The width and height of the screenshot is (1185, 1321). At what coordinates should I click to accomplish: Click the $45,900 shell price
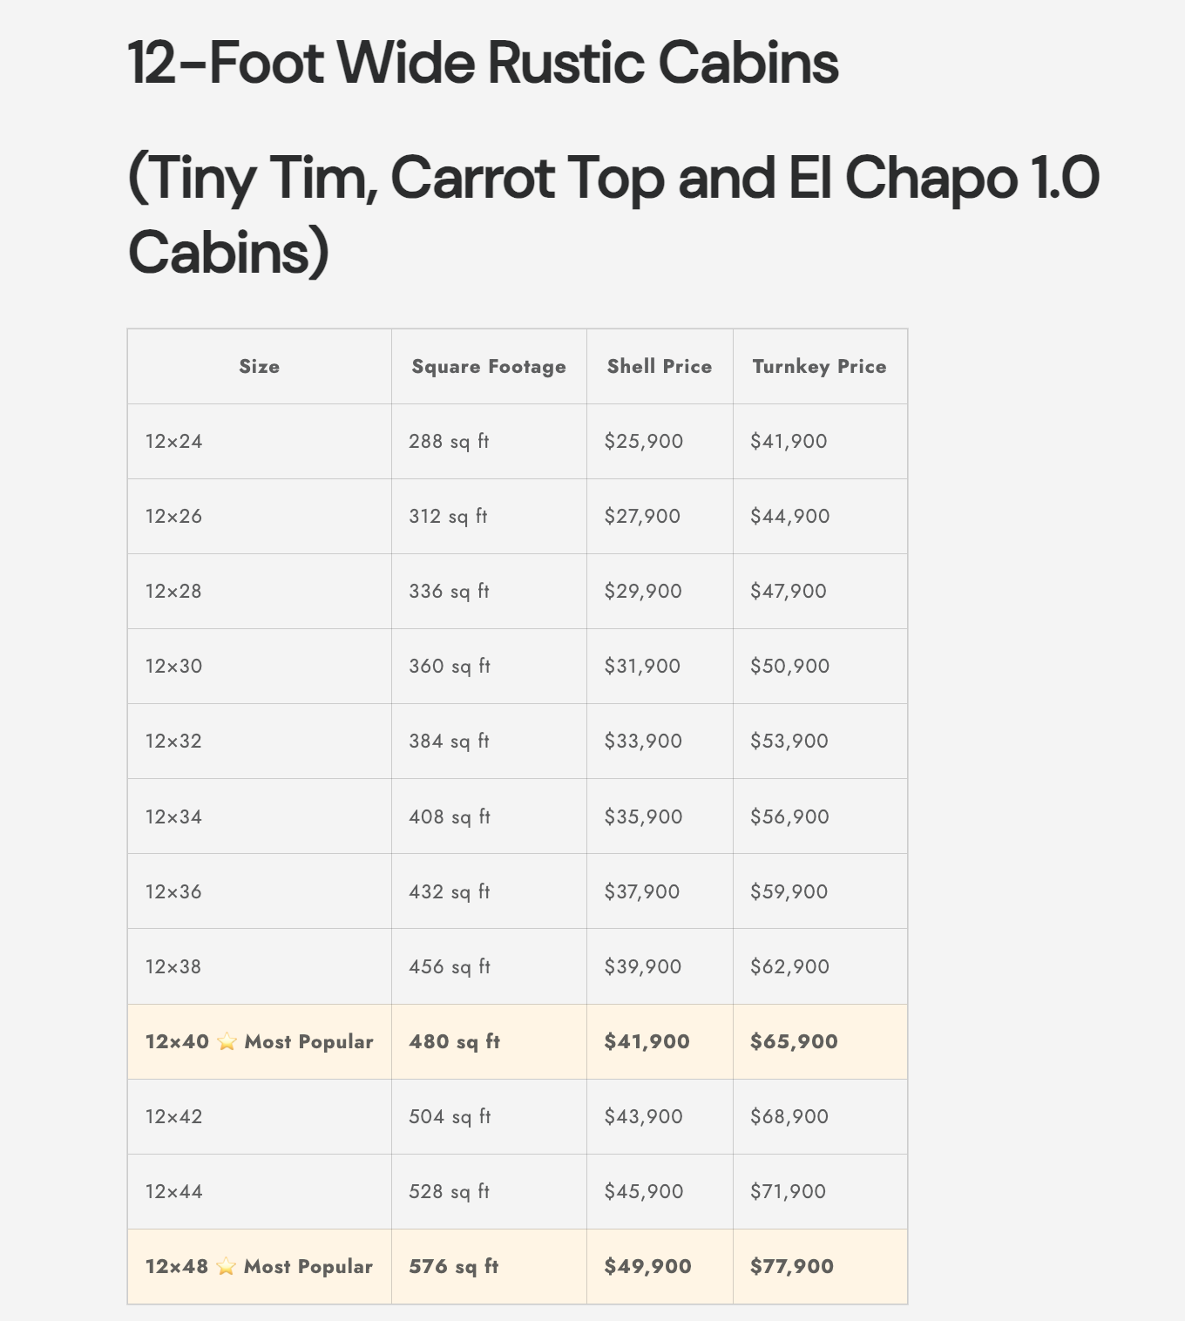(644, 1191)
